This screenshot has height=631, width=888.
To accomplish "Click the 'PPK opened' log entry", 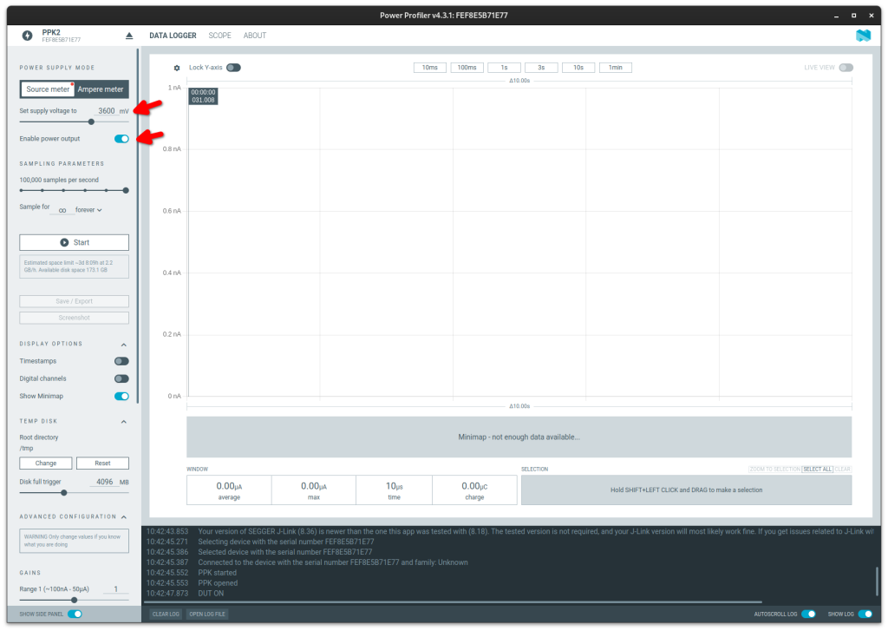I will (218, 583).
